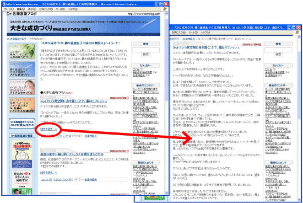
Task: Click 検索 button in left window
Action: 145,55
